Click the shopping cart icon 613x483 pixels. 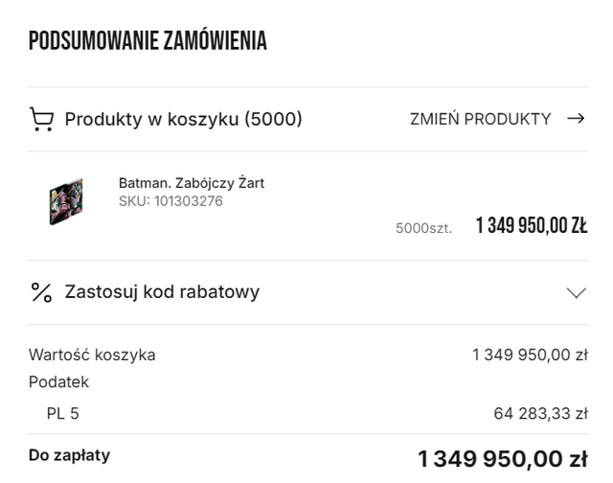[x=41, y=119]
